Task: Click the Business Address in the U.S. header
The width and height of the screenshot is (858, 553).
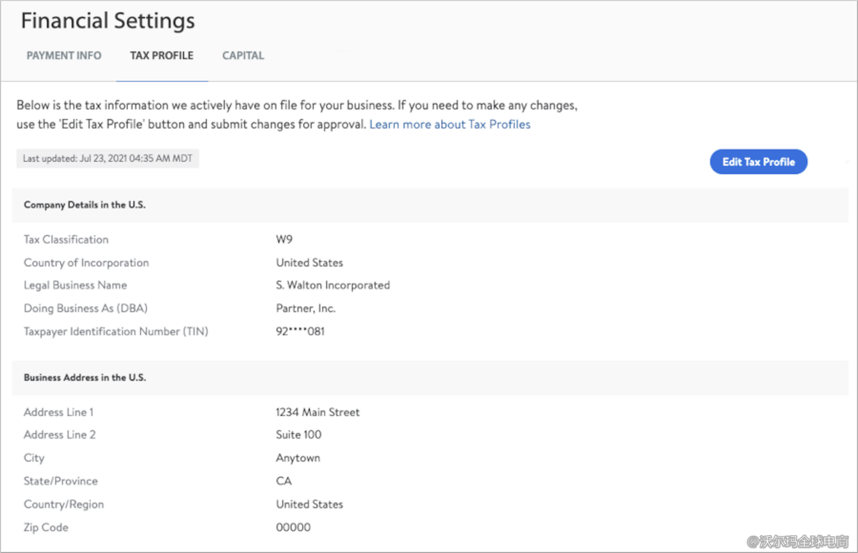Action: coord(85,377)
